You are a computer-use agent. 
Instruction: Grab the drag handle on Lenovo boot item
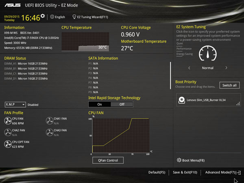coord(238,104)
